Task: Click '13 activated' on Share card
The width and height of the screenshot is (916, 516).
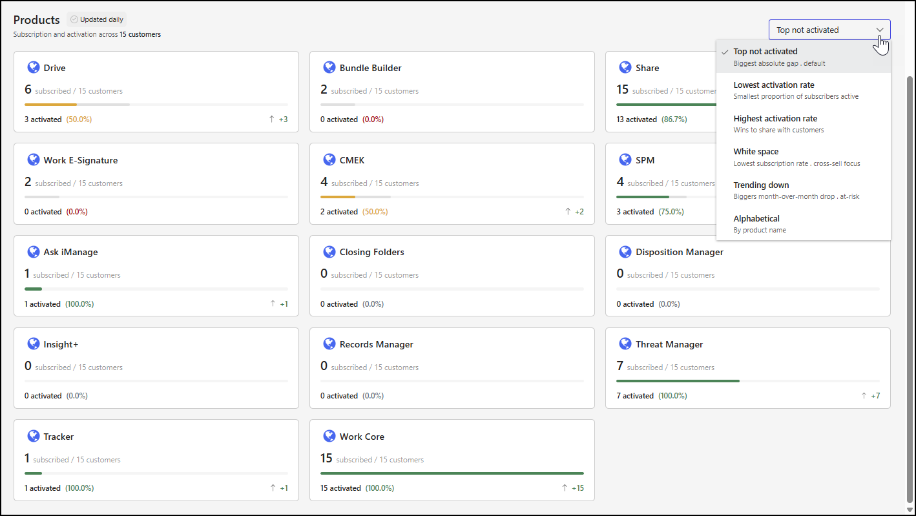Action: pos(636,119)
